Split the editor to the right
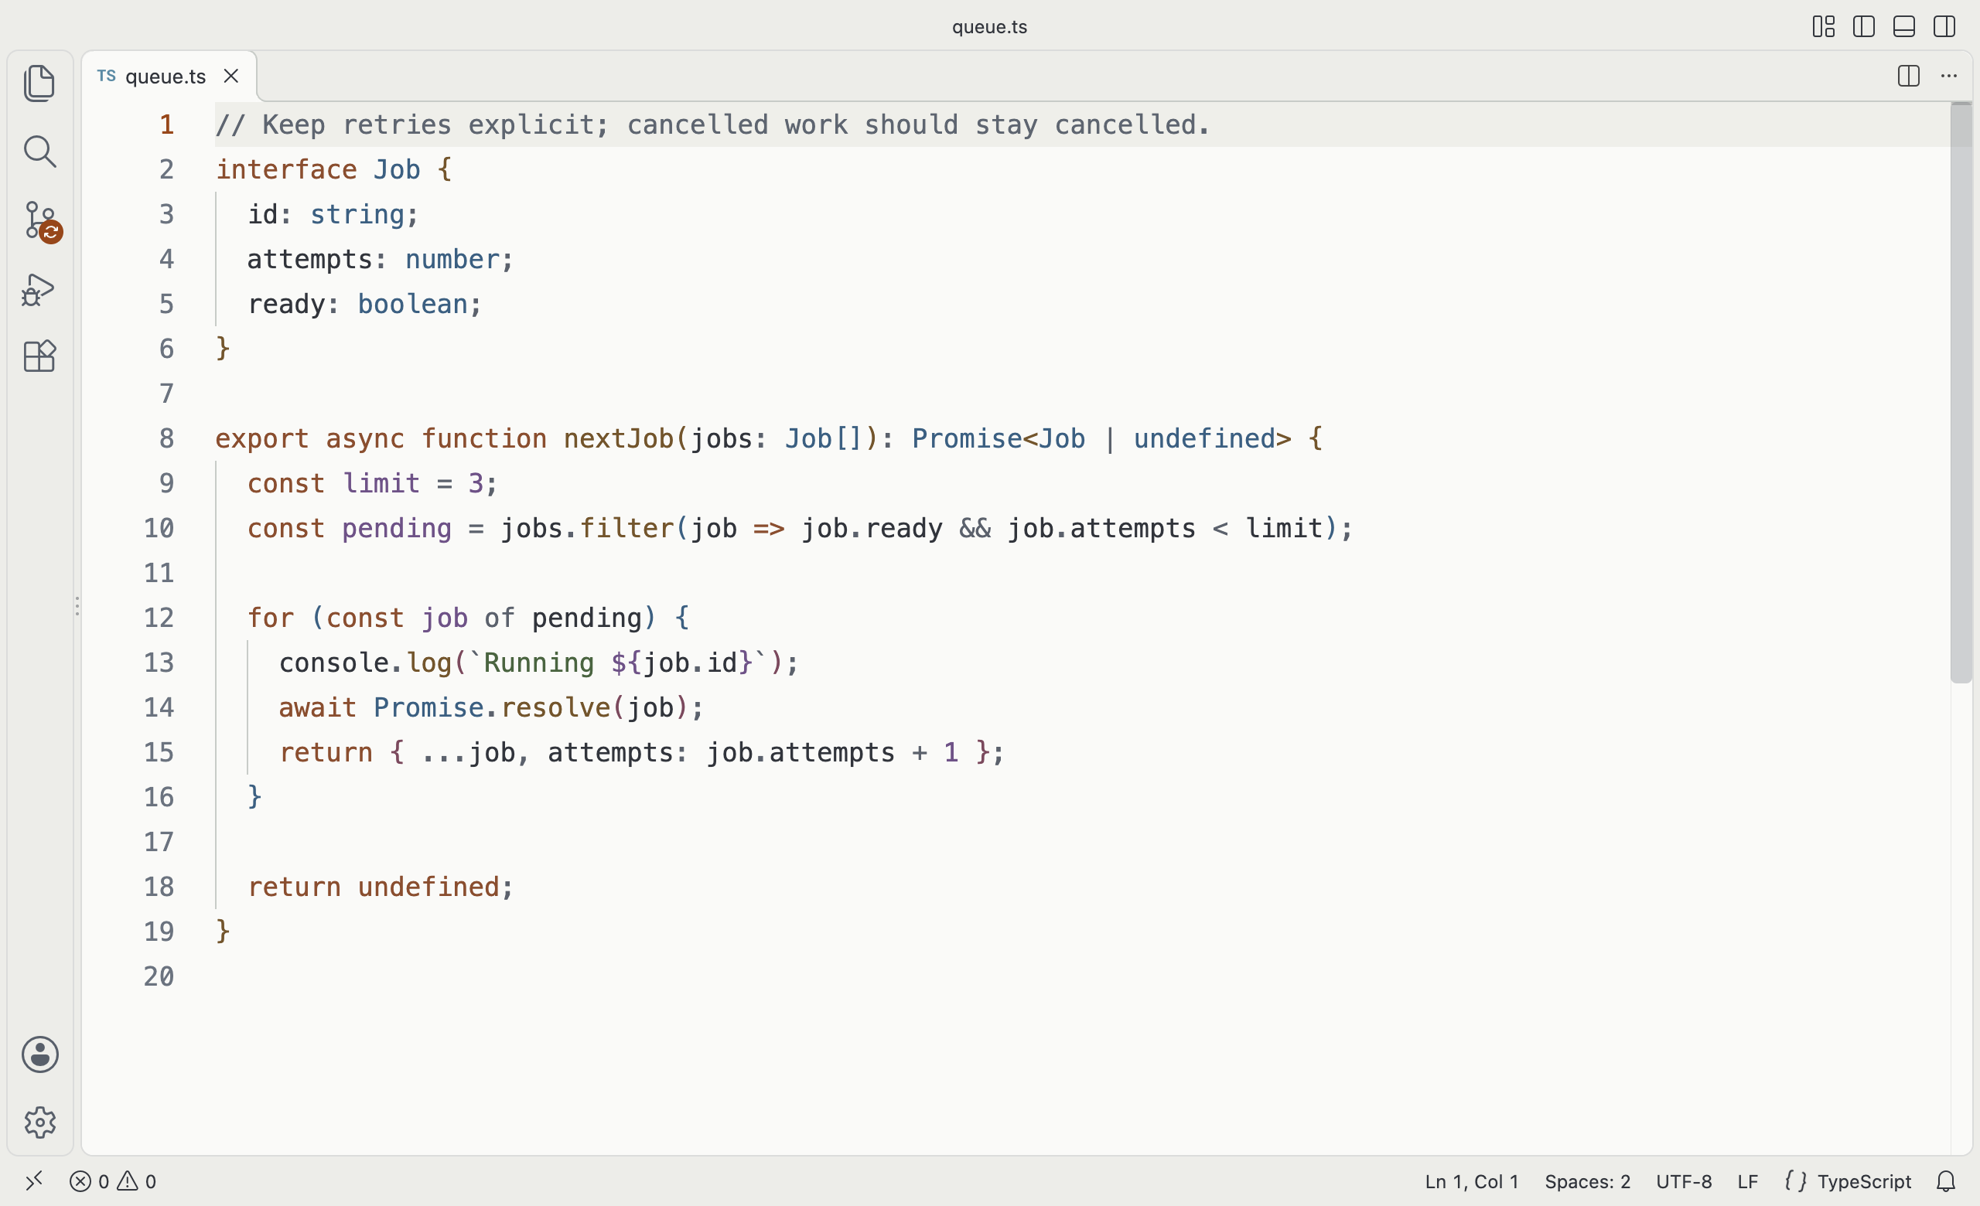Image resolution: width=1980 pixels, height=1206 pixels. (x=1909, y=77)
